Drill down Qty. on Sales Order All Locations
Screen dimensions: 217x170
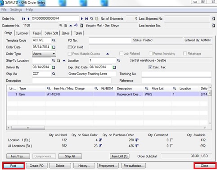(x=100, y=146)
